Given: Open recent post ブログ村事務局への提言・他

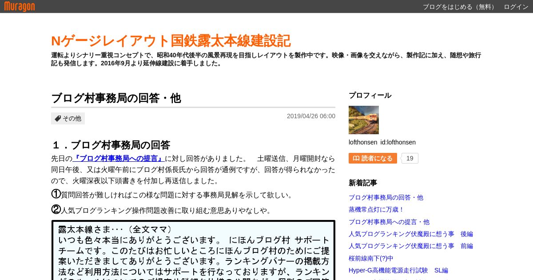Looking at the screenshot, I should click(389, 222).
